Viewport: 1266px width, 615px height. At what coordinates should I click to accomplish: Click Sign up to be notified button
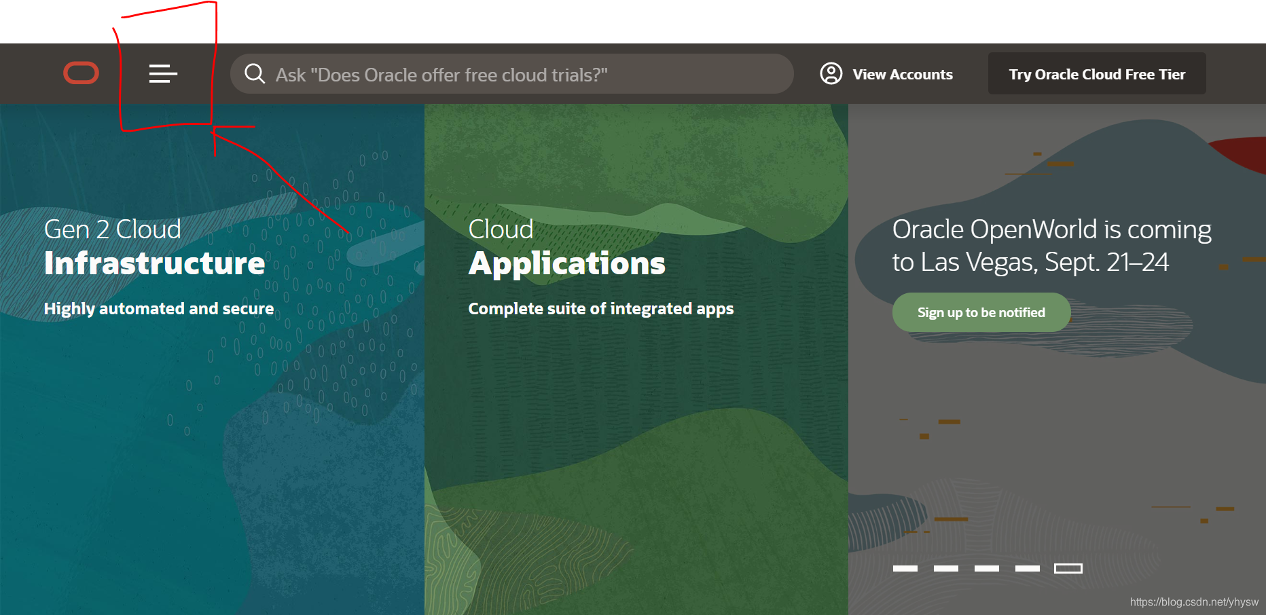point(981,312)
